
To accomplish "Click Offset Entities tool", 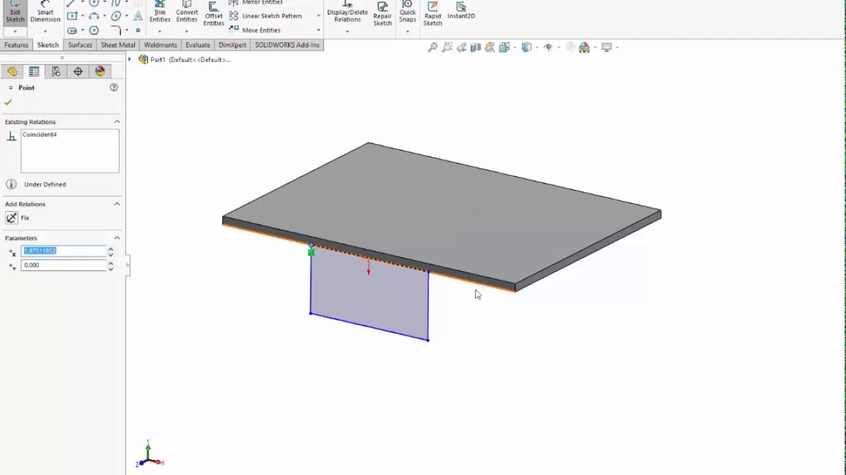I will click(213, 15).
